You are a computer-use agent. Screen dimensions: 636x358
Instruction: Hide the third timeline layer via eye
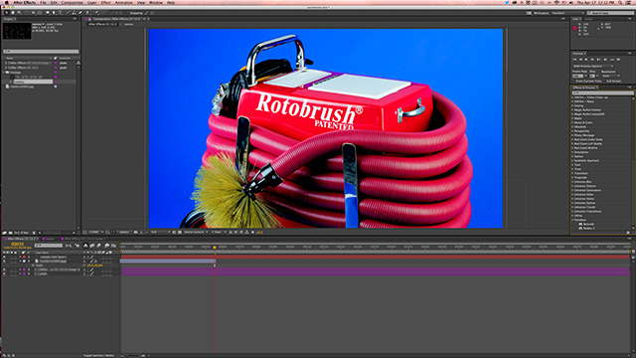4,269
